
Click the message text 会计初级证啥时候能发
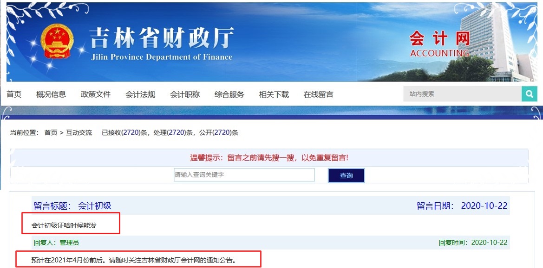tap(64, 226)
